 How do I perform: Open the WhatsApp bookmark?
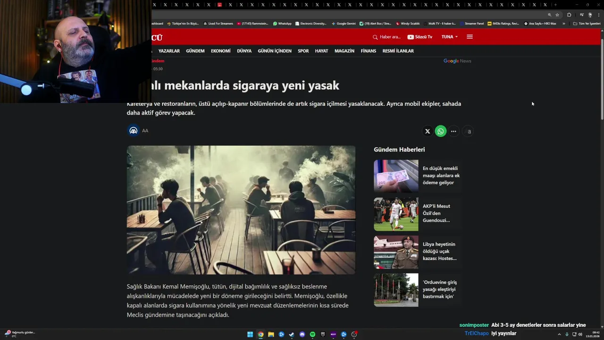282,23
